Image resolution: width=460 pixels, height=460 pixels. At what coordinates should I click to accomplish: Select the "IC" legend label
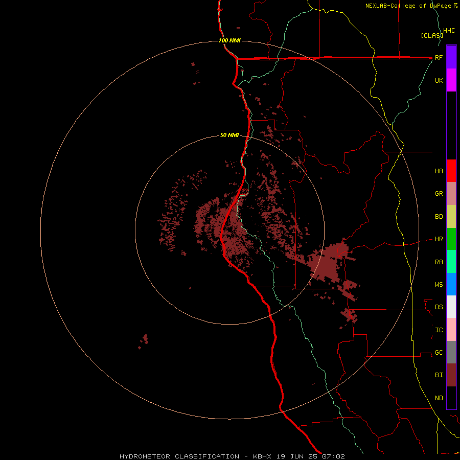click(439, 330)
